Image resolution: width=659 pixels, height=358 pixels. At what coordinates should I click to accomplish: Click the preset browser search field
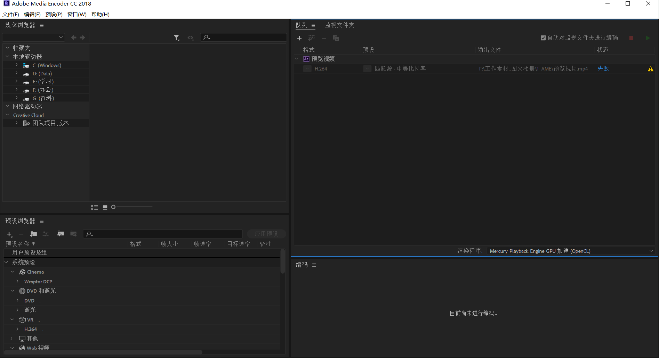point(163,234)
